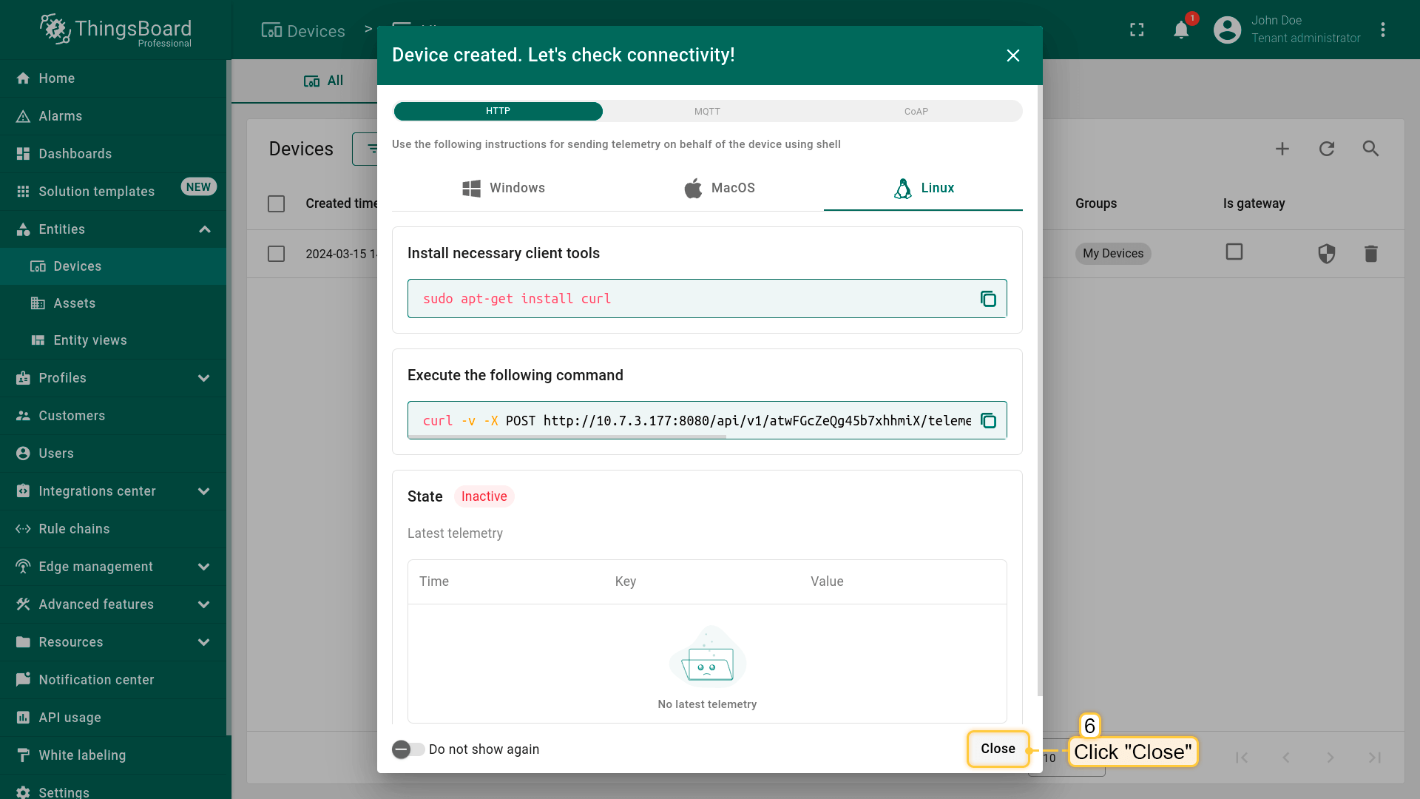This screenshot has height=799, width=1420.
Task: Expand Integrations center section
Action: click(204, 491)
